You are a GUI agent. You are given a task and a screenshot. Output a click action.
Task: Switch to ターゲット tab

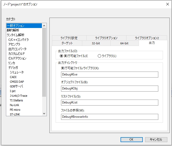67,43
